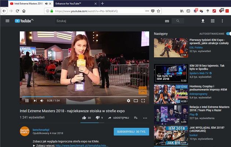Toggle the AUTOODTWARZANIE autoplay switch
Screen dimensions: 231x147
coord(228,34)
